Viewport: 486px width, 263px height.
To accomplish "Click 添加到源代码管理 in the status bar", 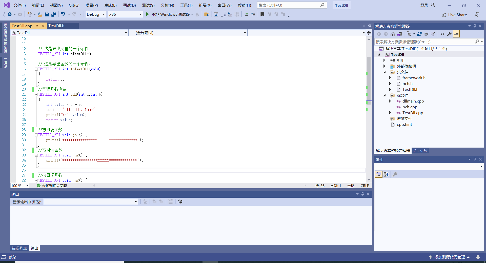I will tap(450, 257).
